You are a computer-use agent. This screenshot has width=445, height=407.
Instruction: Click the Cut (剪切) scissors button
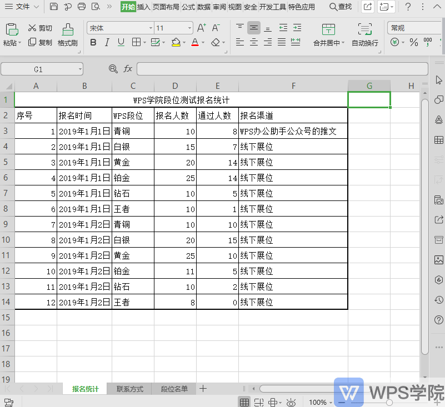pos(40,28)
